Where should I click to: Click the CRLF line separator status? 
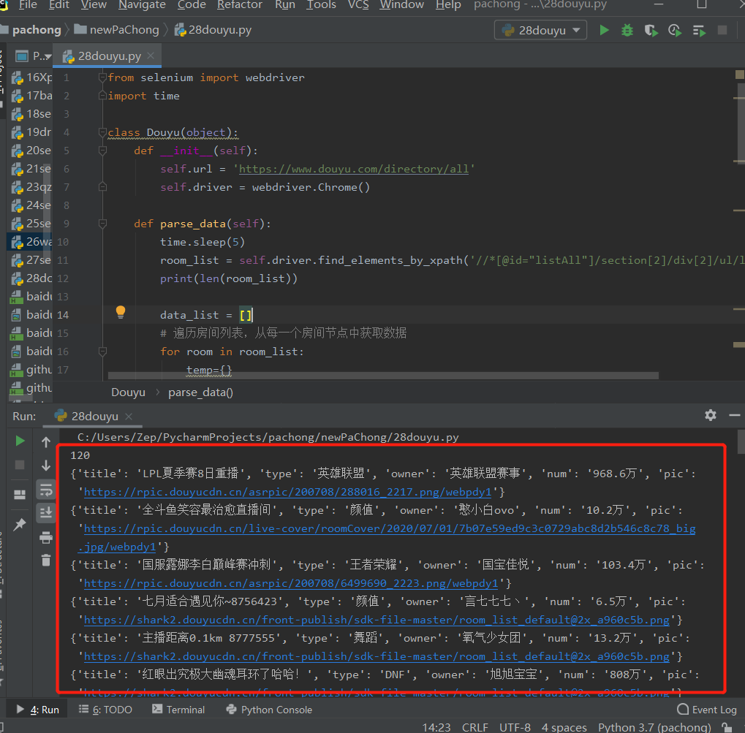(x=474, y=727)
